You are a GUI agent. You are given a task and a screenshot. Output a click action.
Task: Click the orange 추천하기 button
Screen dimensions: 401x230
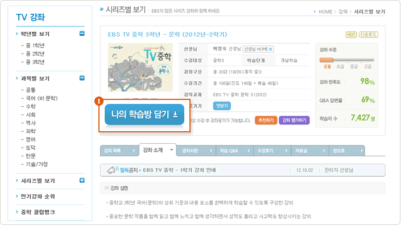(x=266, y=120)
